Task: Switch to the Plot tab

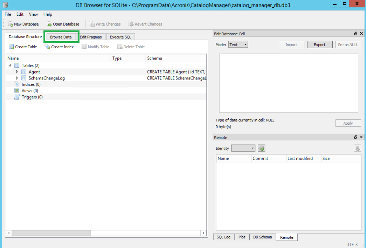Action: 242,237
